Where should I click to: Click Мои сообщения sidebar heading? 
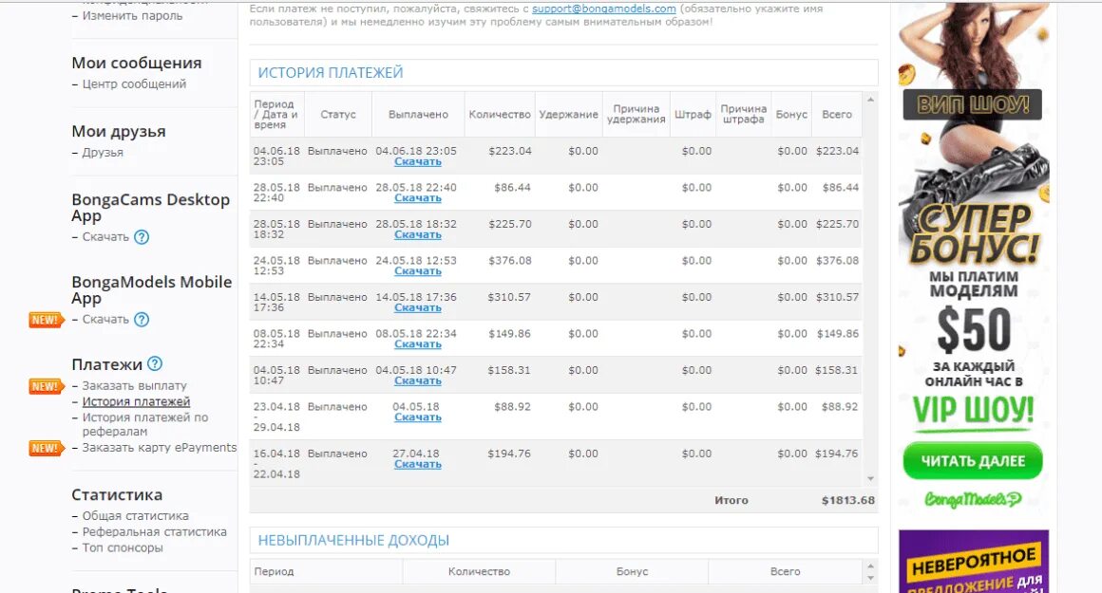tap(137, 63)
